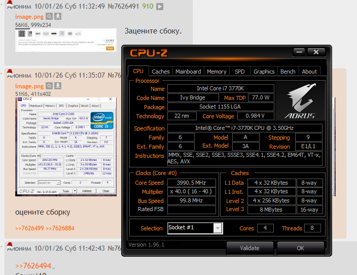
Task: Open image.png link in the 11:35:07 post
Action: tap(29, 86)
